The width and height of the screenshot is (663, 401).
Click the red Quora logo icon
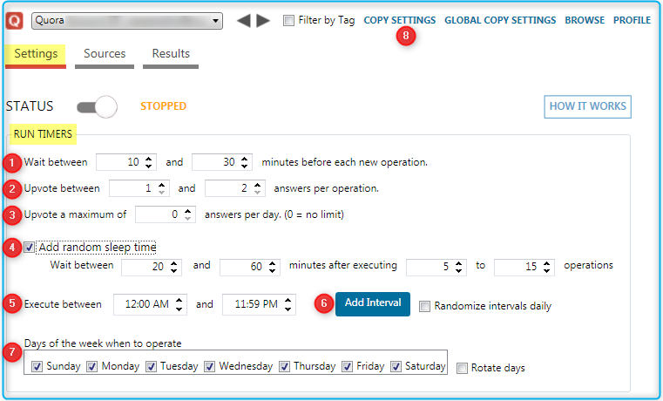[x=15, y=20]
